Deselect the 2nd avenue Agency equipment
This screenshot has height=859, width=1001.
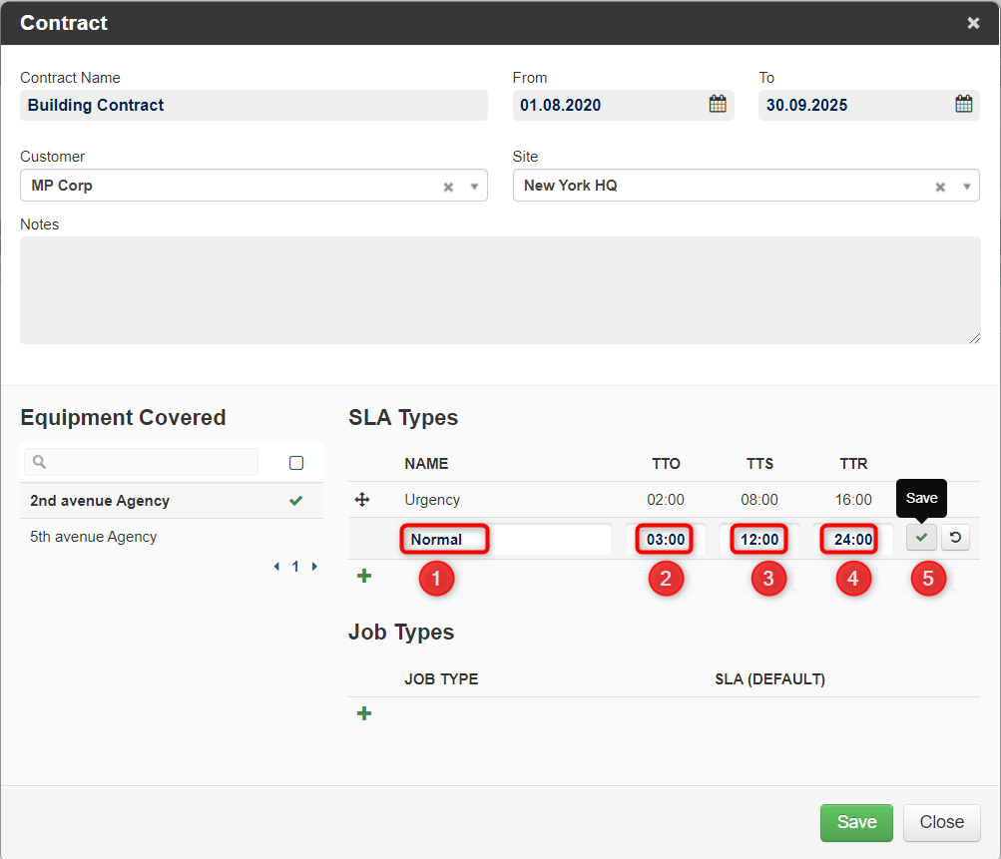[171, 501]
